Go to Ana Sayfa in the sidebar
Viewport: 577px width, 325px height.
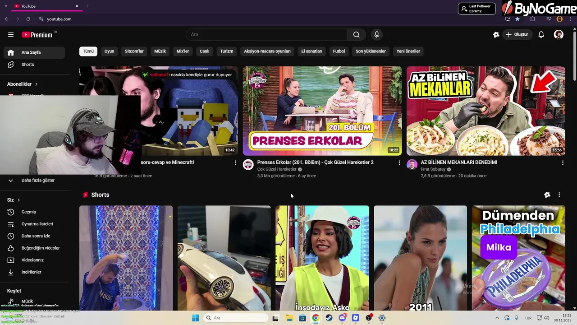34,52
